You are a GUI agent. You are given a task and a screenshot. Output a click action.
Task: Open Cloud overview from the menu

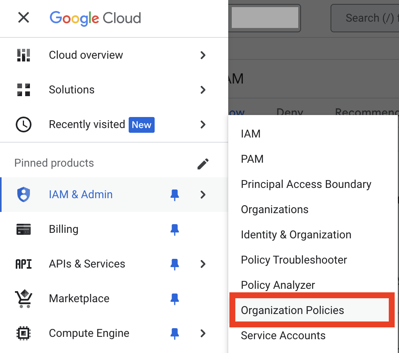114,55
